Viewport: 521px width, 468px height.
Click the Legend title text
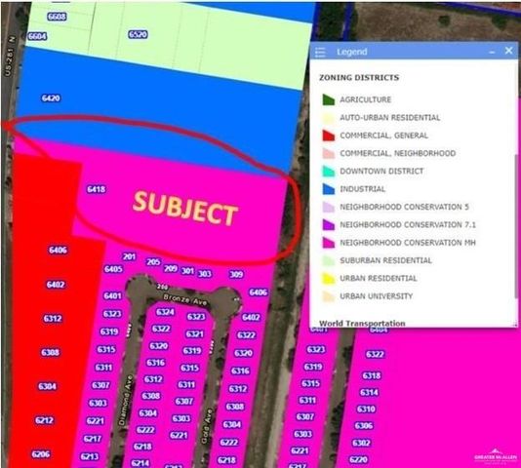click(x=352, y=52)
